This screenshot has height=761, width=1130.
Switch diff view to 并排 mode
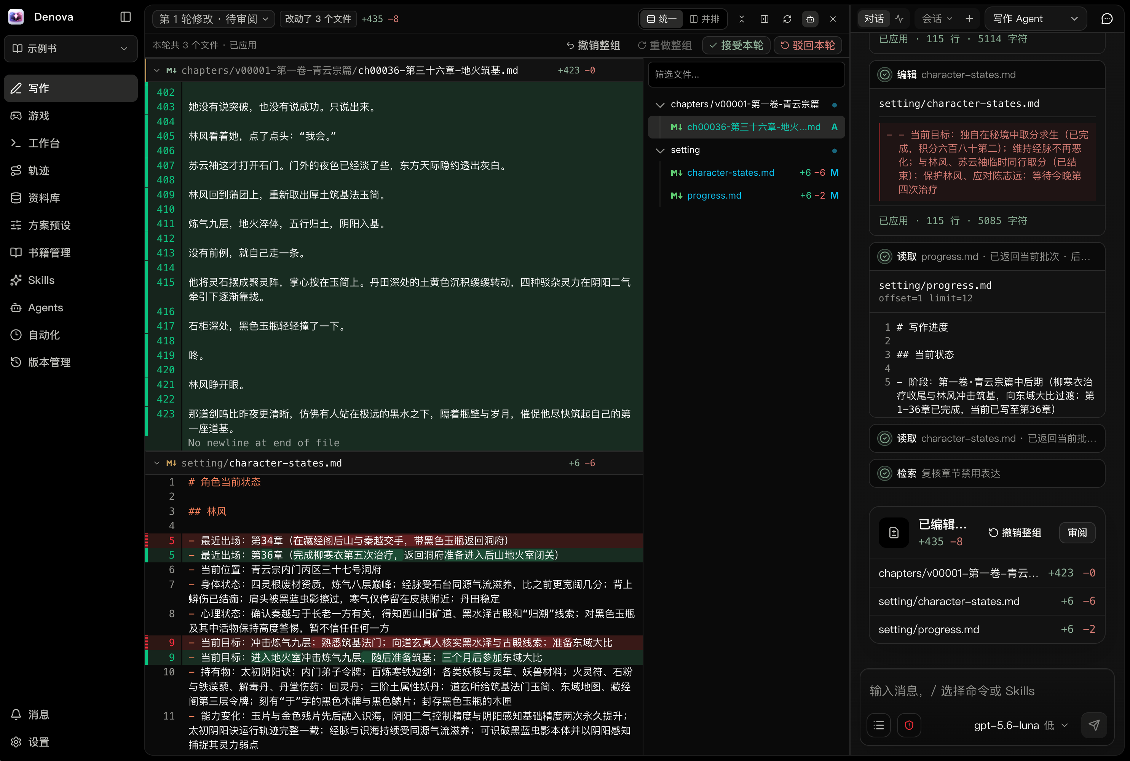(x=704, y=19)
